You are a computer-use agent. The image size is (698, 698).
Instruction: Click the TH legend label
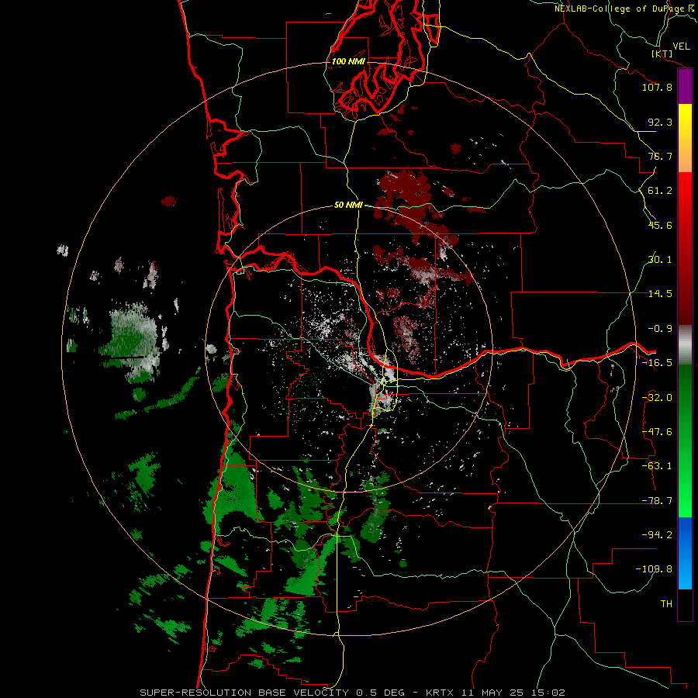pos(666,604)
